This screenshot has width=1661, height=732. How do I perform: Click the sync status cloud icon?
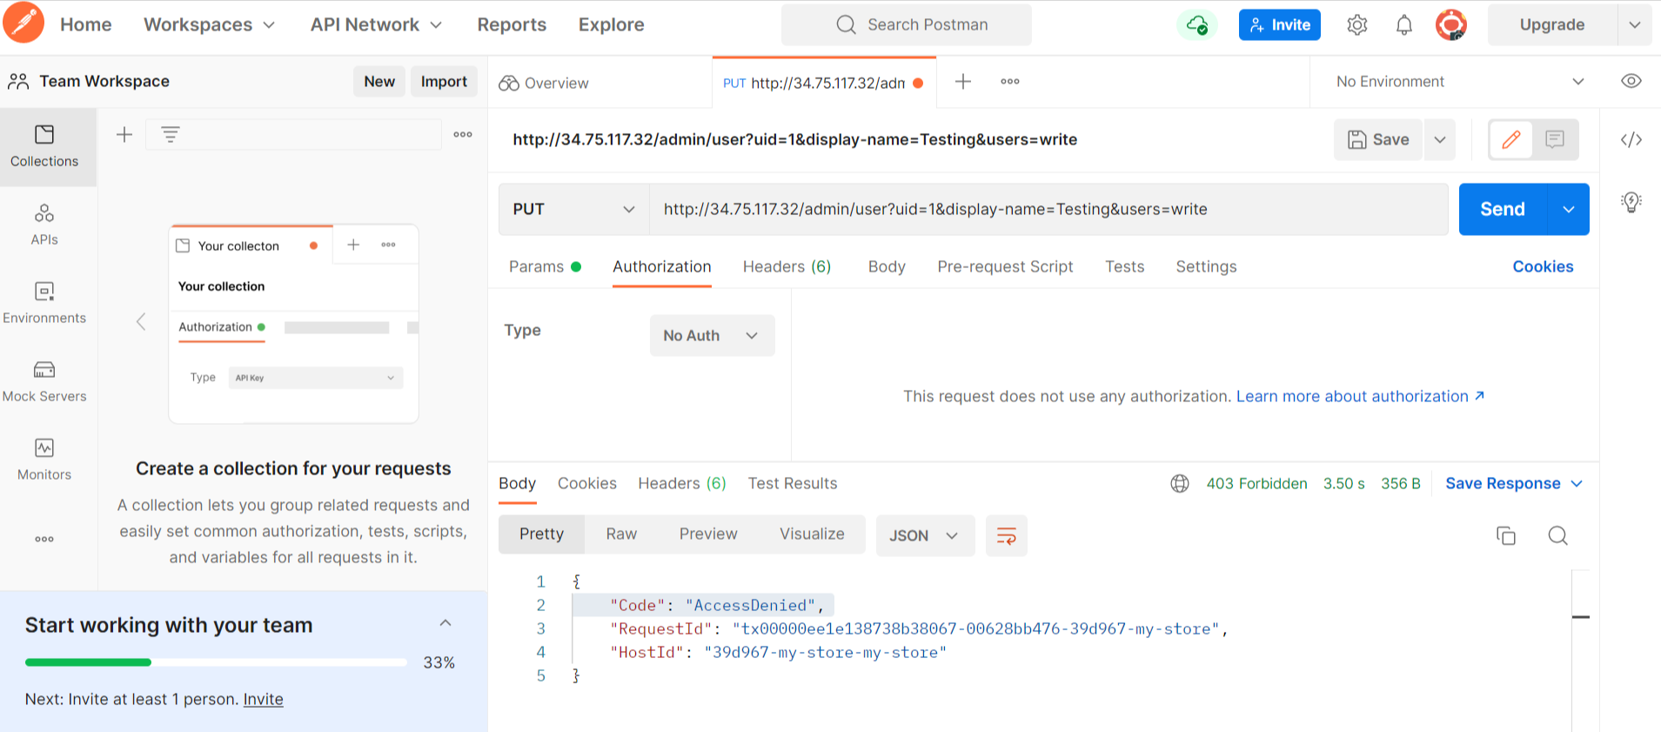click(x=1197, y=24)
